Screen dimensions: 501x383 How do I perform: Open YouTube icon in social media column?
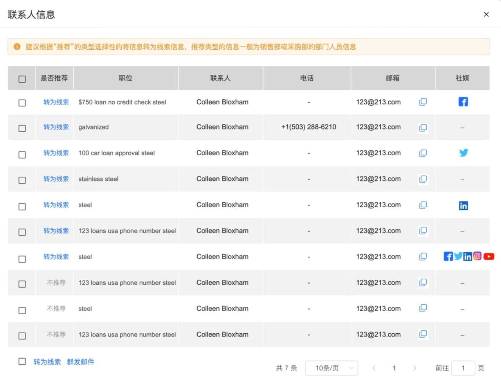pos(488,256)
